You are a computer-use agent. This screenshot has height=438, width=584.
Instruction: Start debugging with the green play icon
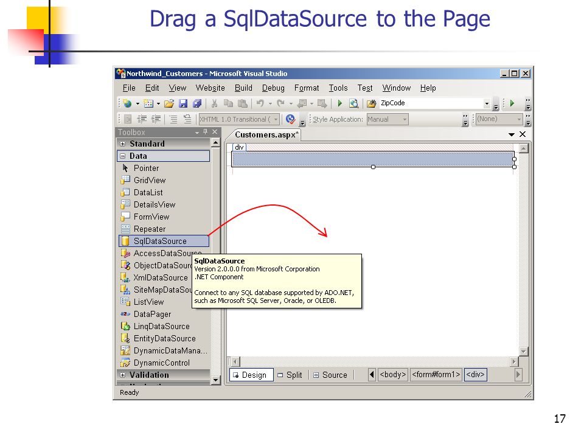339,103
